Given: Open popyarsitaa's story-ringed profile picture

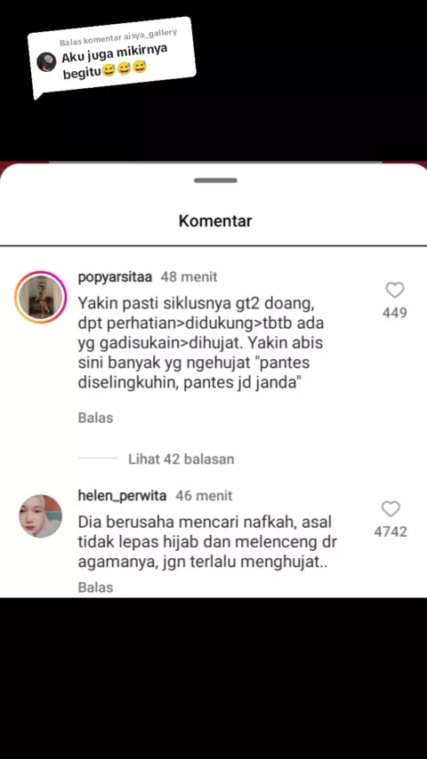Looking at the screenshot, I should [40, 297].
